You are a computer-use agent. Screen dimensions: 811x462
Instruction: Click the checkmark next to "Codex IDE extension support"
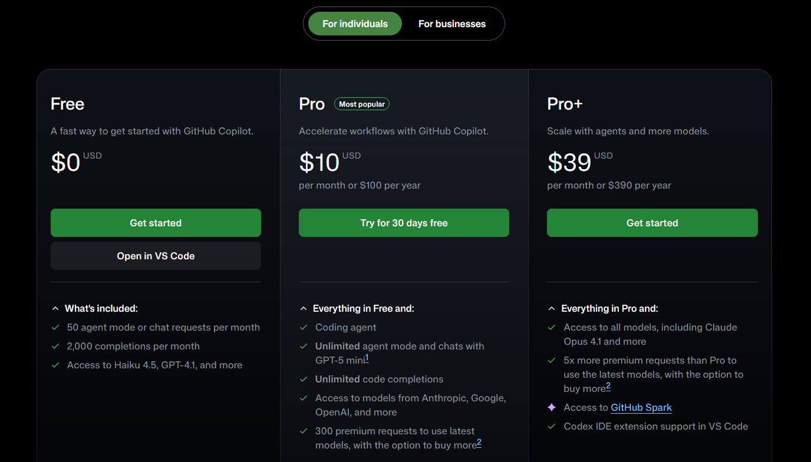551,427
